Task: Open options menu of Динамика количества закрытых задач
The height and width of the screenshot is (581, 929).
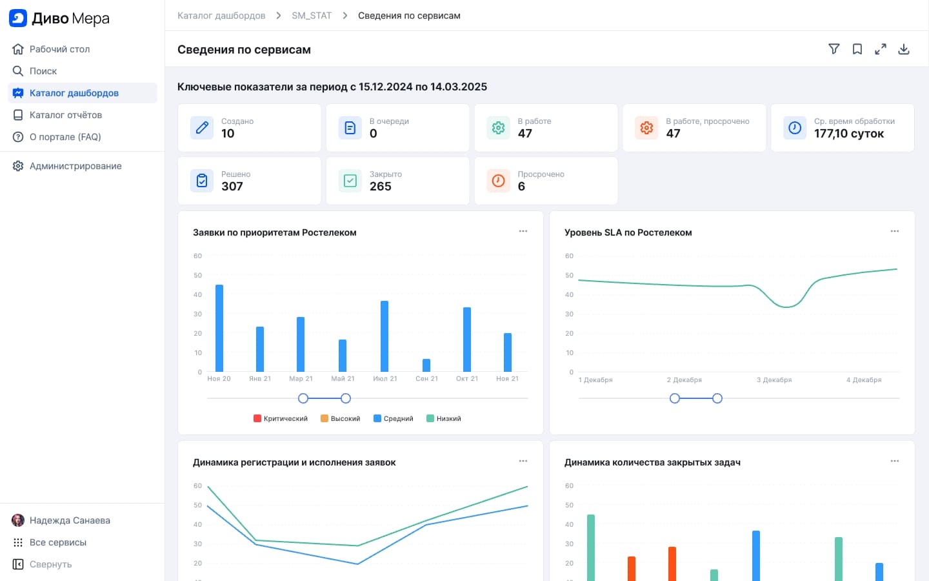Action: (x=895, y=461)
